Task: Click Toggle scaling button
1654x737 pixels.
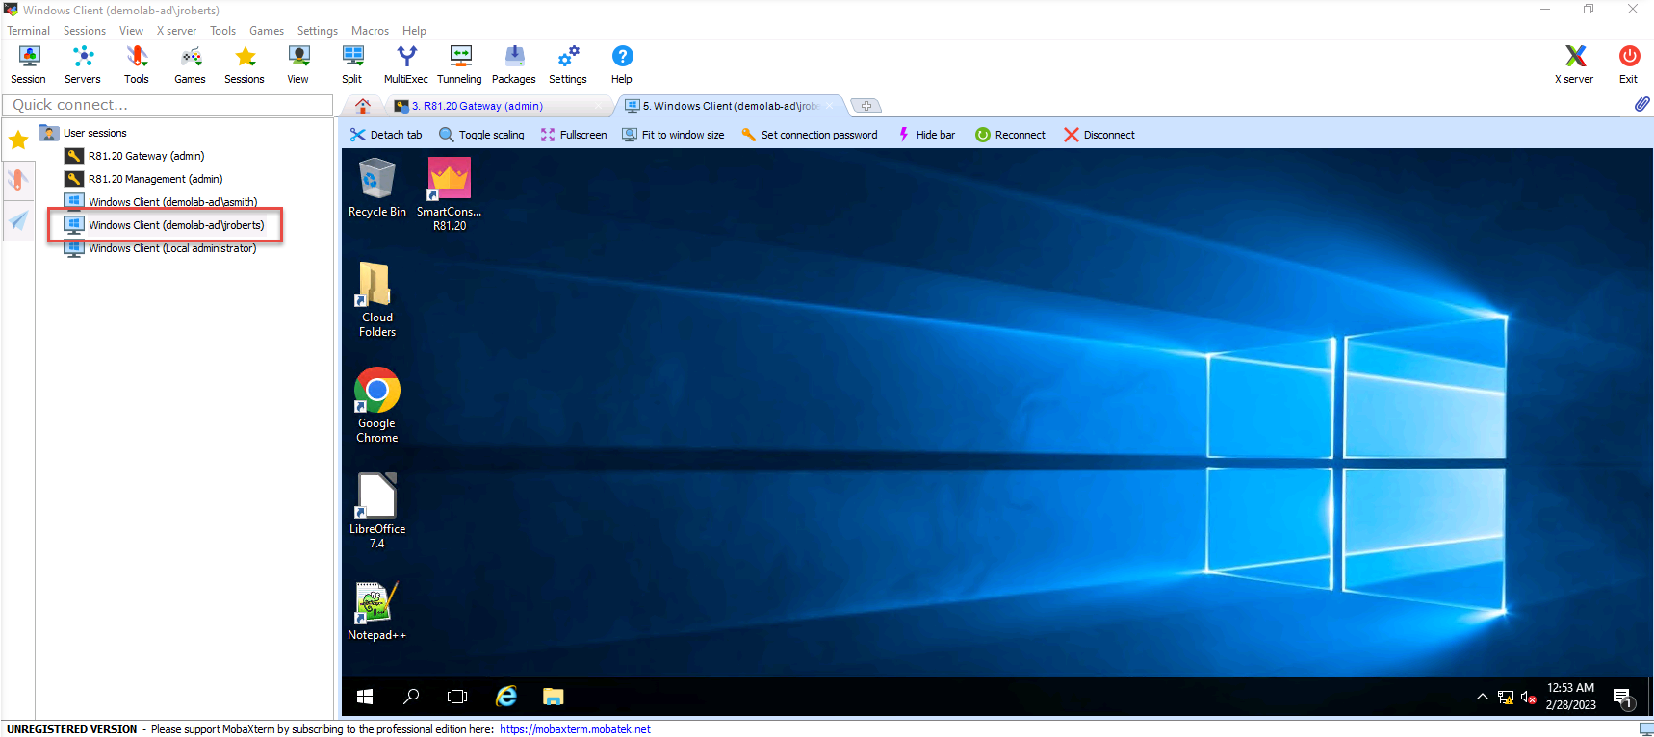Action: (481, 135)
